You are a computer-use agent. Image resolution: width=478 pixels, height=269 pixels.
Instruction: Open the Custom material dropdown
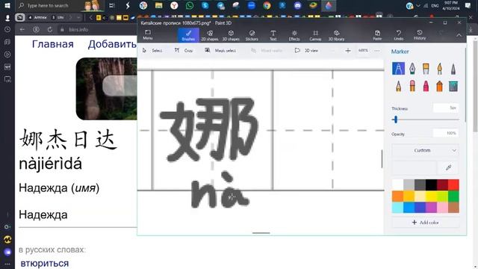(x=425, y=150)
